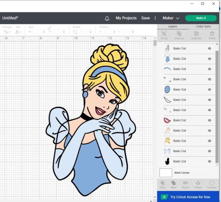The image size is (221, 202).
Task: Hide the light blue gloves layer
Action: [x=210, y=151]
